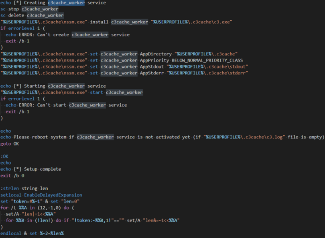
Task: Click the word 'start' in the nssm command
Action: pos(96,92)
